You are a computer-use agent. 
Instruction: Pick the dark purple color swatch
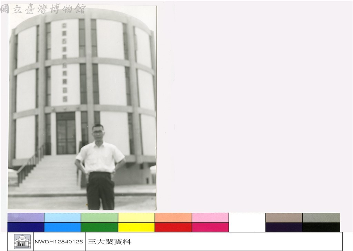(284, 227)
